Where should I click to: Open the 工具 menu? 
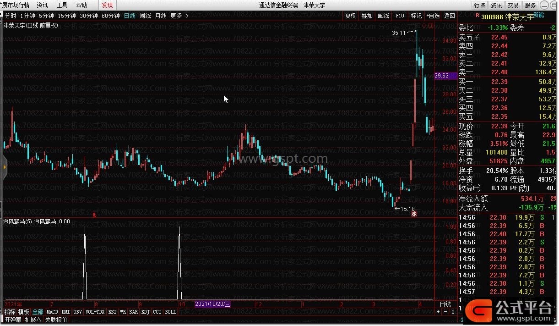click(x=62, y=5)
